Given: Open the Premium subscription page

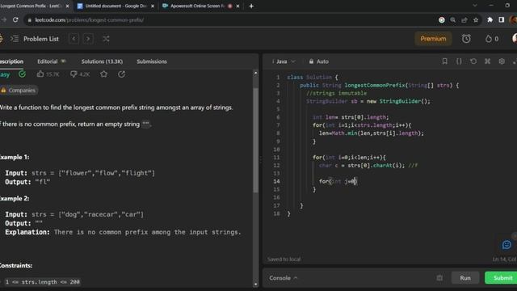Looking at the screenshot, I should coord(433,39).
